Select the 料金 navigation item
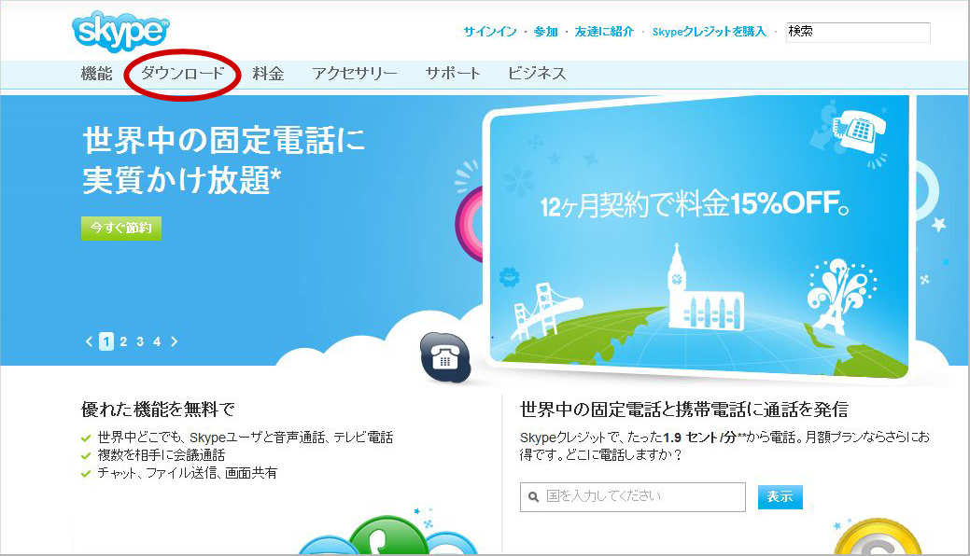 pyautogui.click(x=268, y=74)
